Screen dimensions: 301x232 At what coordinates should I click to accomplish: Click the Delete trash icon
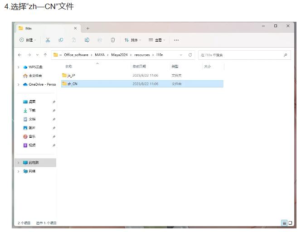(x=113, y=40)
